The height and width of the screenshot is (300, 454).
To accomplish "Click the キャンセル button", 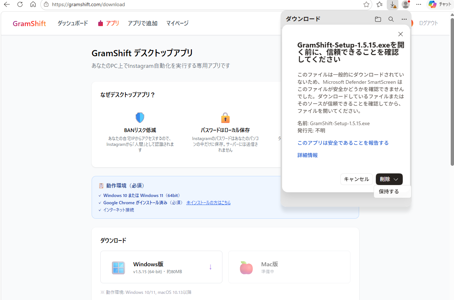I will (357, 179).
